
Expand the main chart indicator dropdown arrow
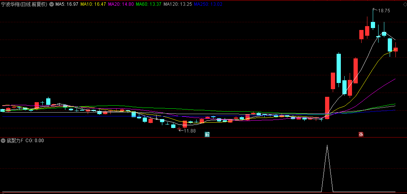pos(52,4)
